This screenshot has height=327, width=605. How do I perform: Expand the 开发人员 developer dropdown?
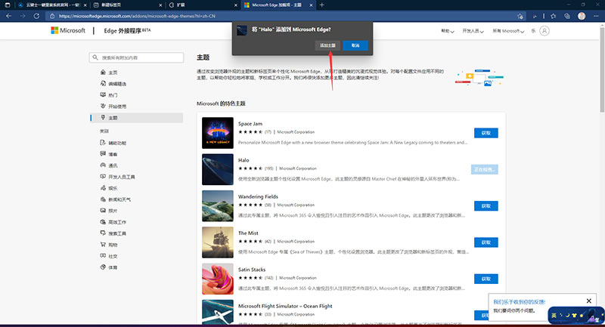tap(473, 31)
